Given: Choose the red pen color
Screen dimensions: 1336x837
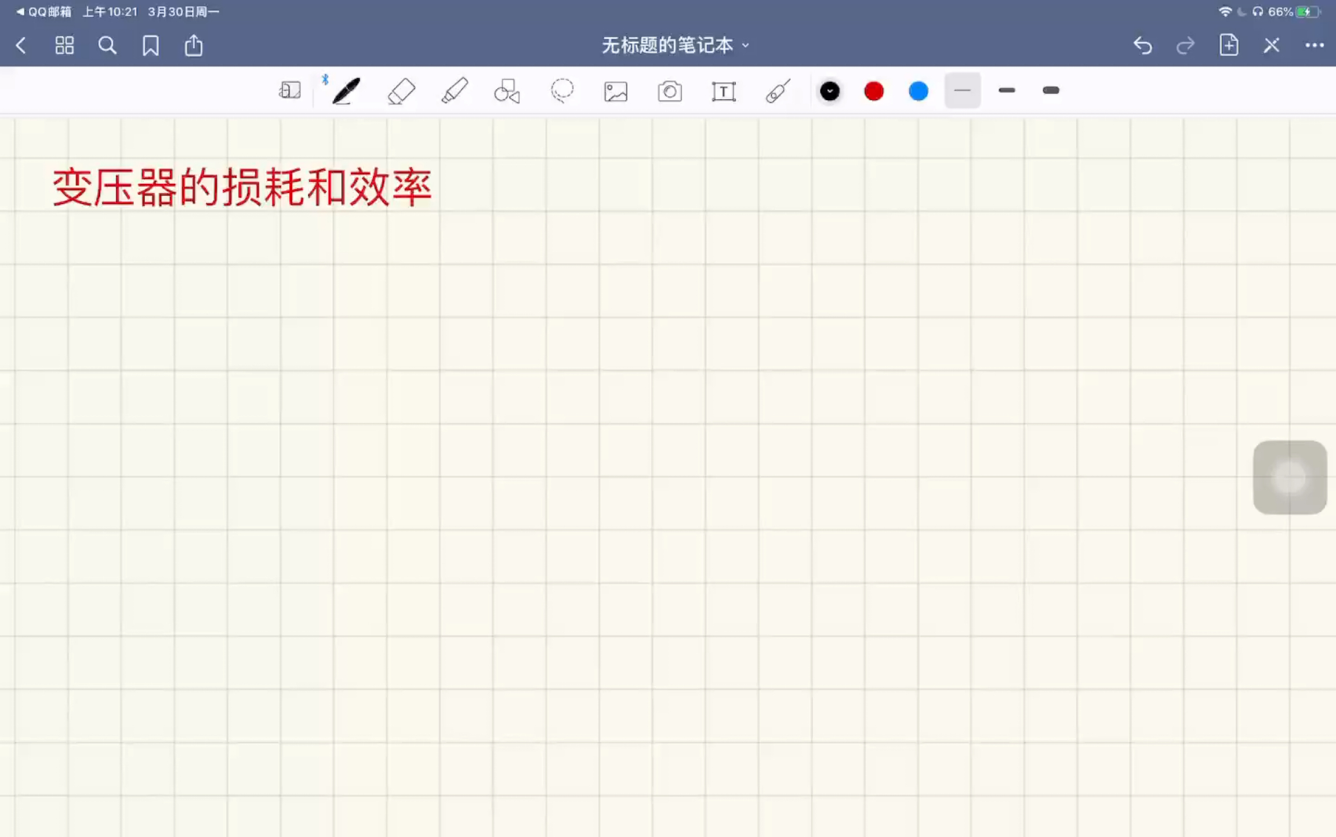Looking at the screenshot, I should 874,91.
